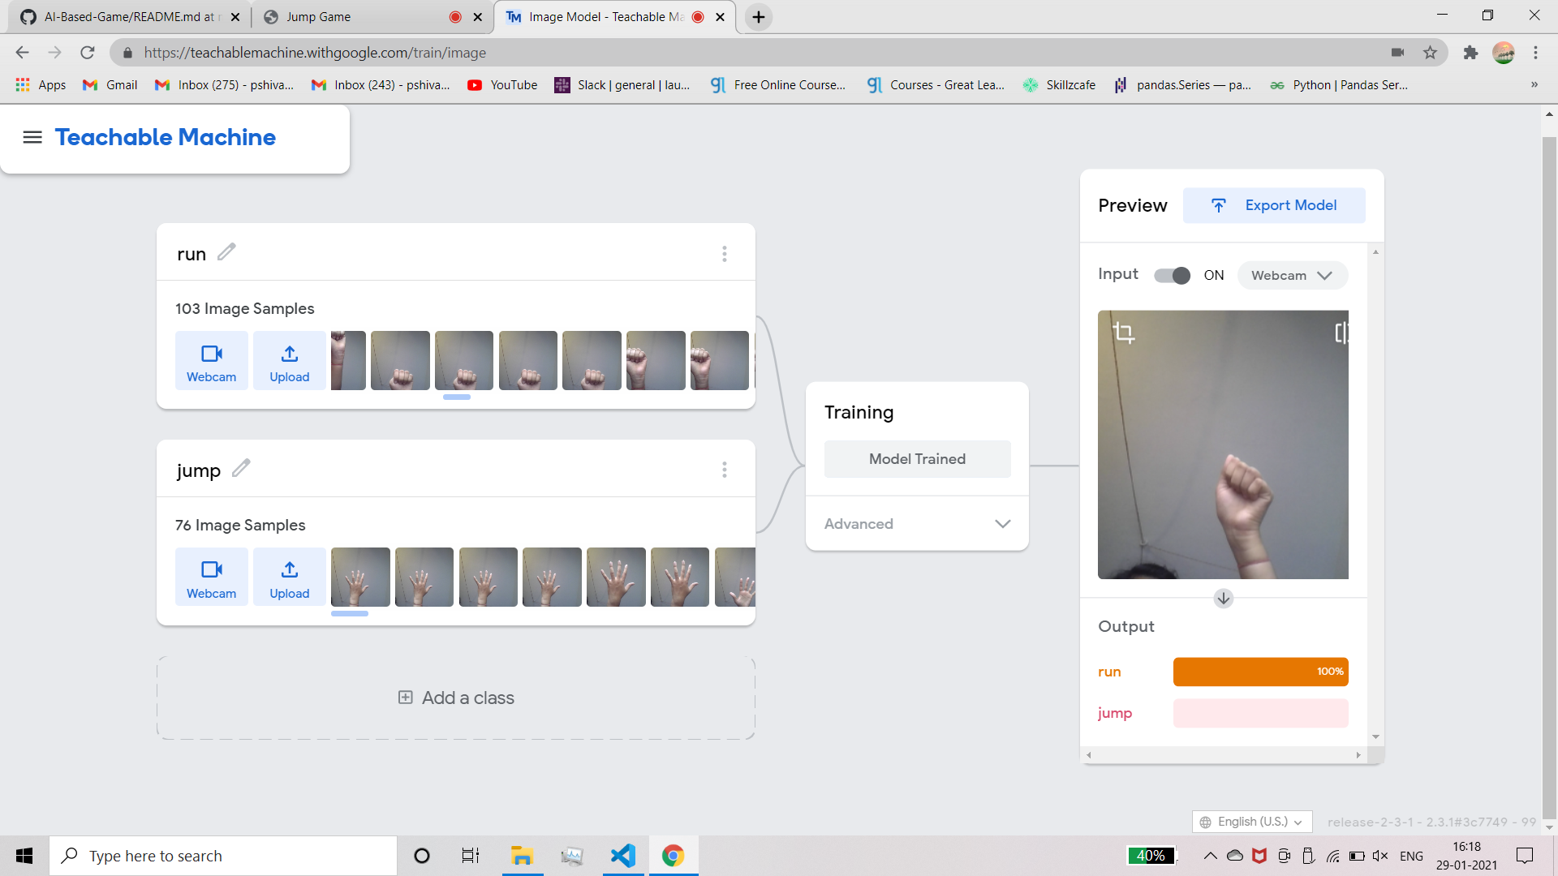Select the first jump hand sample thumbnail
The height and width of the screenshot is (876, 1558).
click(360, 577)
